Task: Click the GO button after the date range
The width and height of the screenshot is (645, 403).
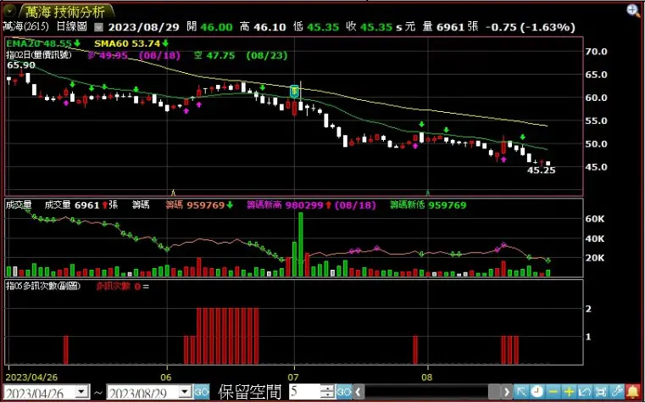Action: [202, 391]
